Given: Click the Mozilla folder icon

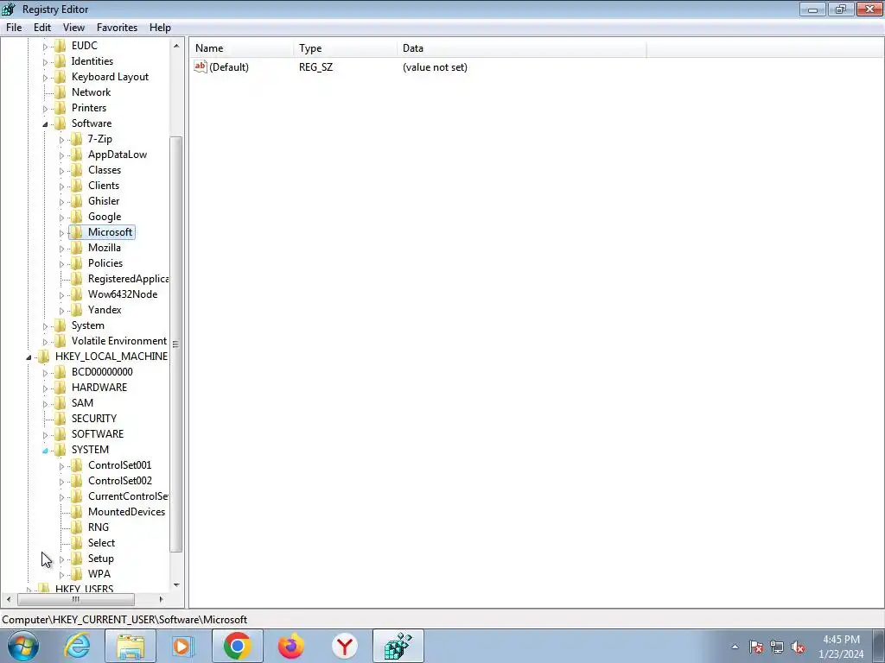Looking at the screenshot, I should pos(76,248).
